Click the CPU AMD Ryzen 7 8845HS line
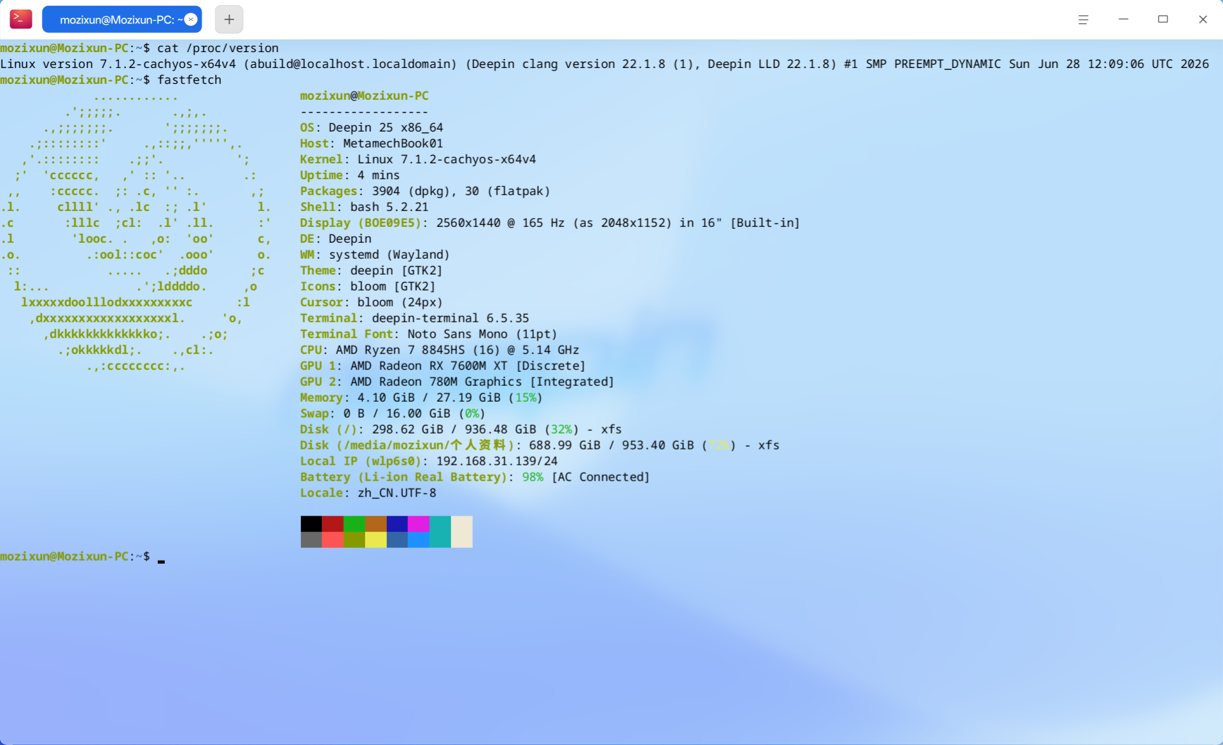 click(440, 350)
